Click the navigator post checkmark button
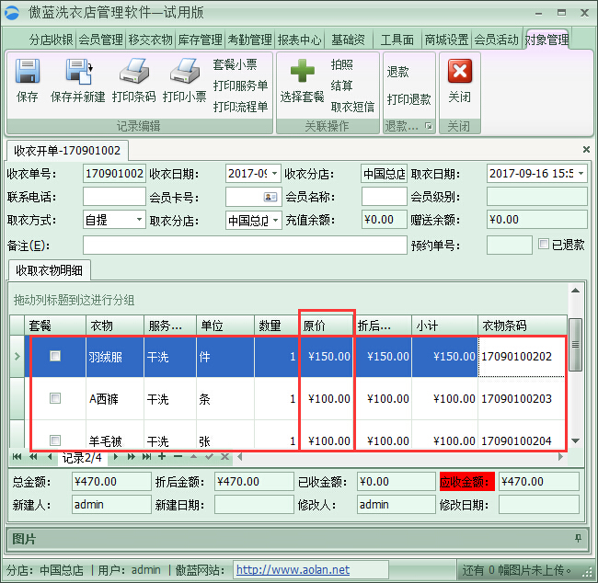 209,456
